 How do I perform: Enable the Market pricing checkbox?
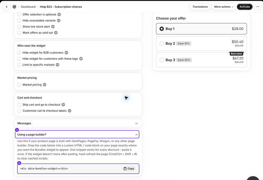(19, 85)
